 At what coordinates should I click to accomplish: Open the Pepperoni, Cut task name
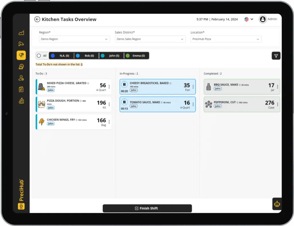225,102
